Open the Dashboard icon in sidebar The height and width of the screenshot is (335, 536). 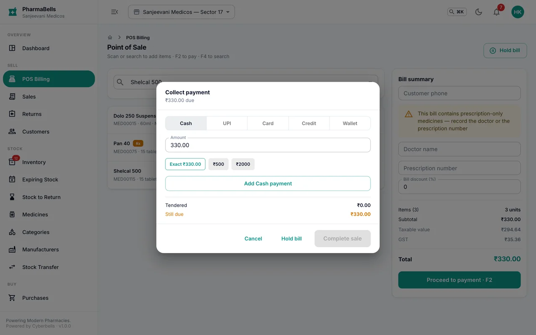click(x=12, y=48)
